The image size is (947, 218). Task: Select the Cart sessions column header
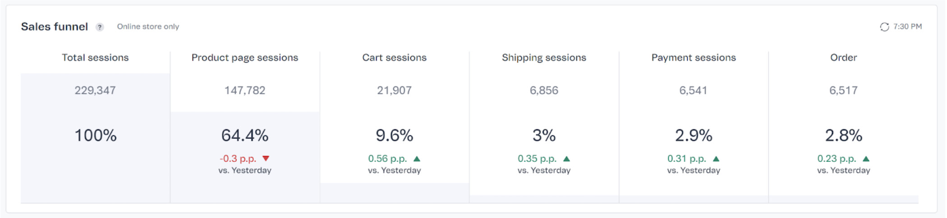click(x=394, y=58)
